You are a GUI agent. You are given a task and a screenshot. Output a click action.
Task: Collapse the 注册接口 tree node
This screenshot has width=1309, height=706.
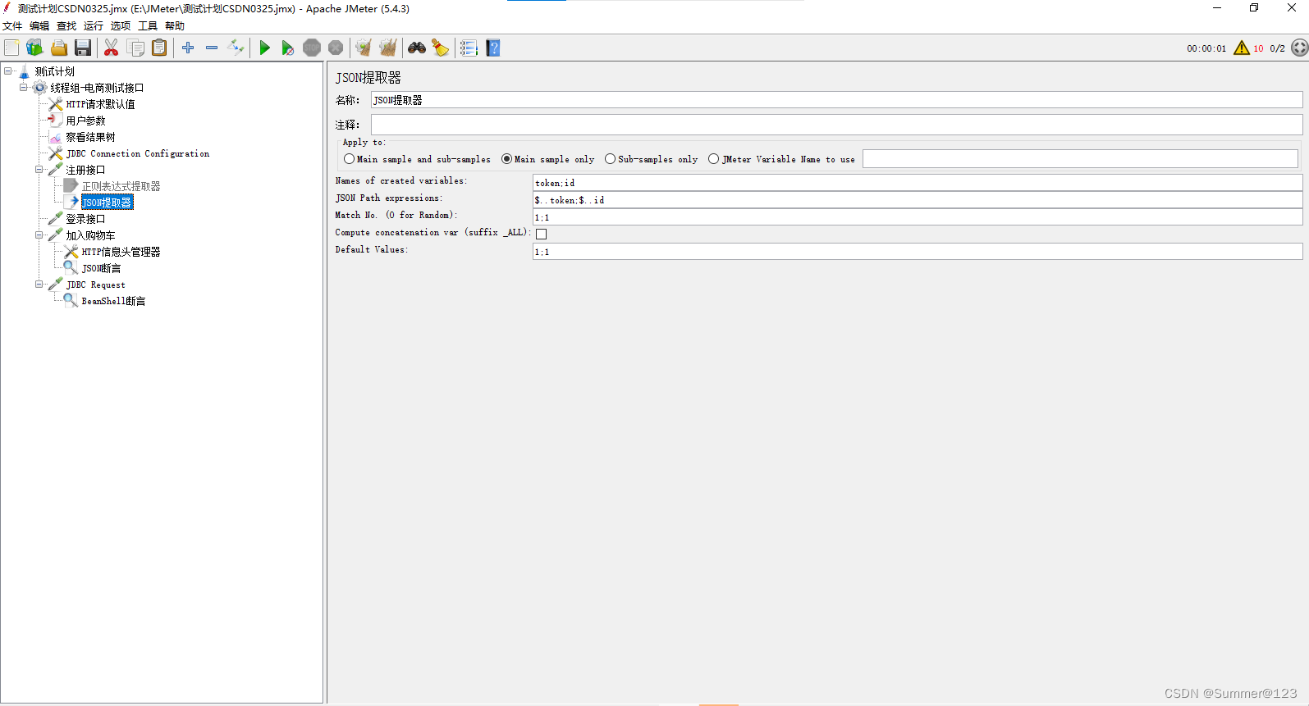39,170
